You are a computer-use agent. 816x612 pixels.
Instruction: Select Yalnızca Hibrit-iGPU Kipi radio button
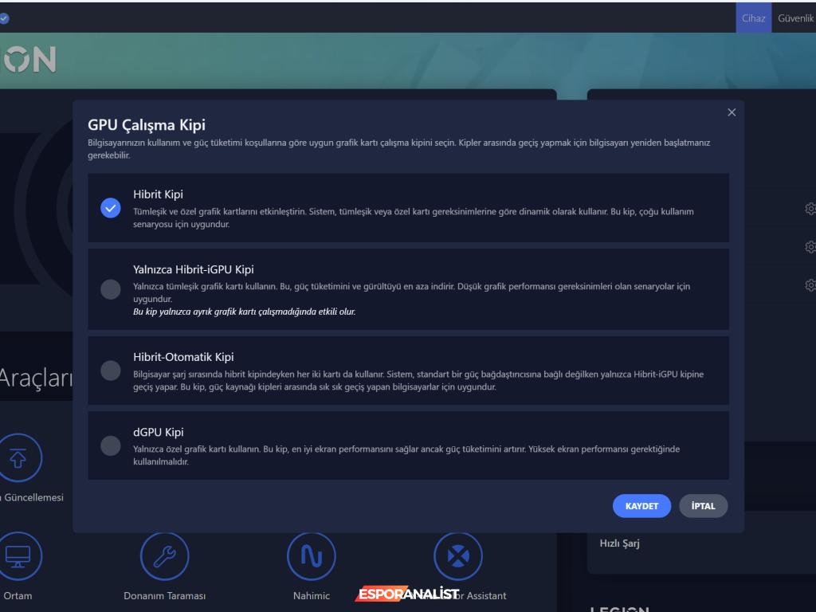click(x=111, y=289)
